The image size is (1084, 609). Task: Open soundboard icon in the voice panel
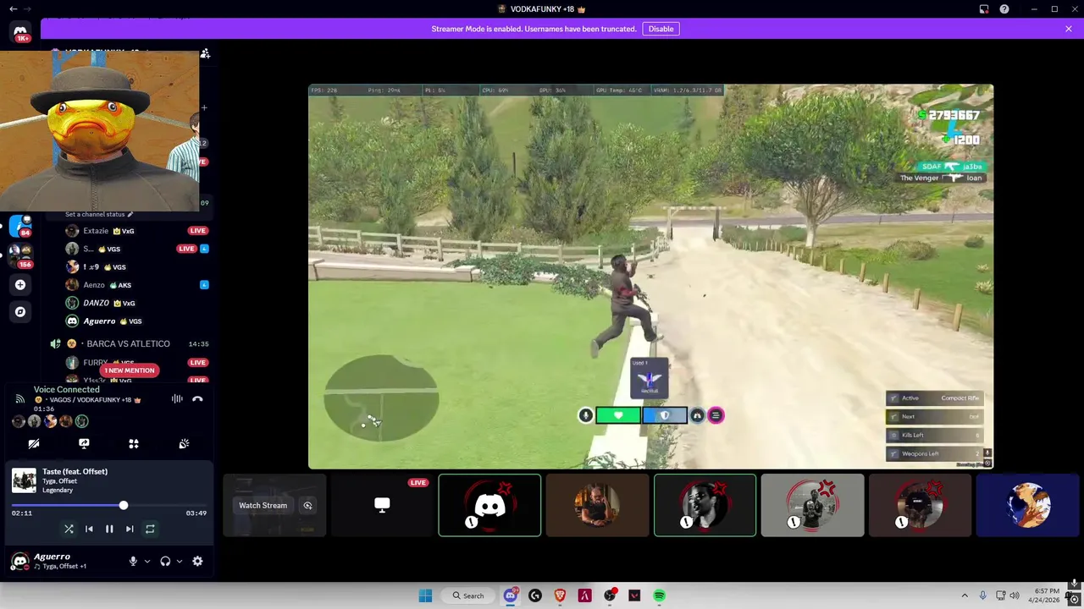click(x=184, y=443)
